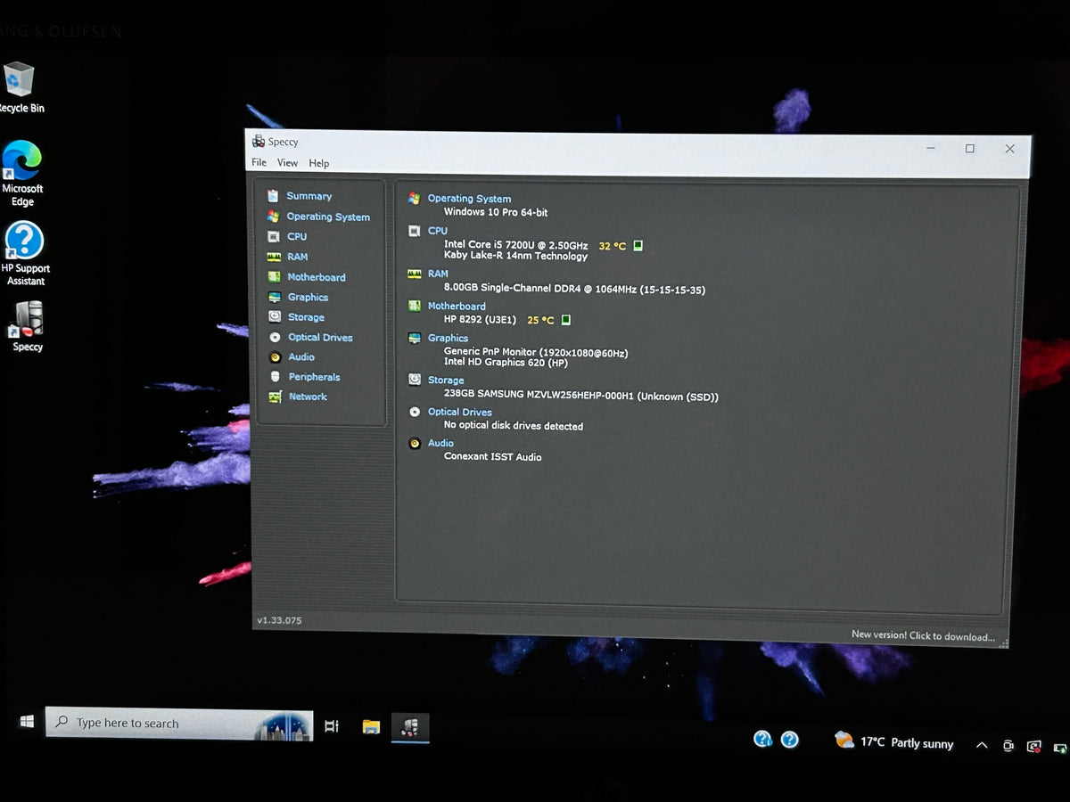Click motherboard icon in summary pane
This screenshot has width=1070, height=802.
click(x=414, y=306)
